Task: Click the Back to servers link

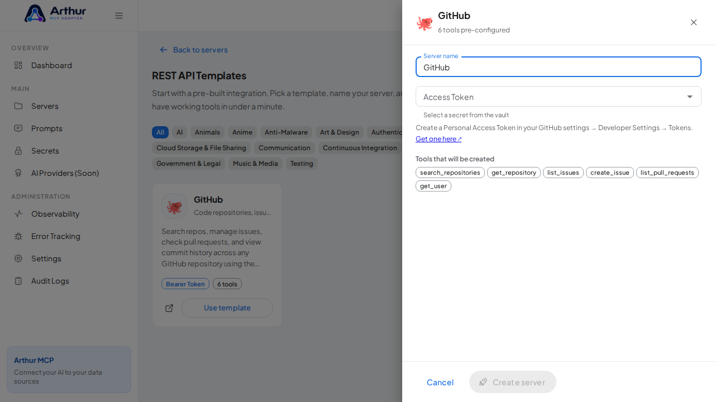Action: point(193,50)
